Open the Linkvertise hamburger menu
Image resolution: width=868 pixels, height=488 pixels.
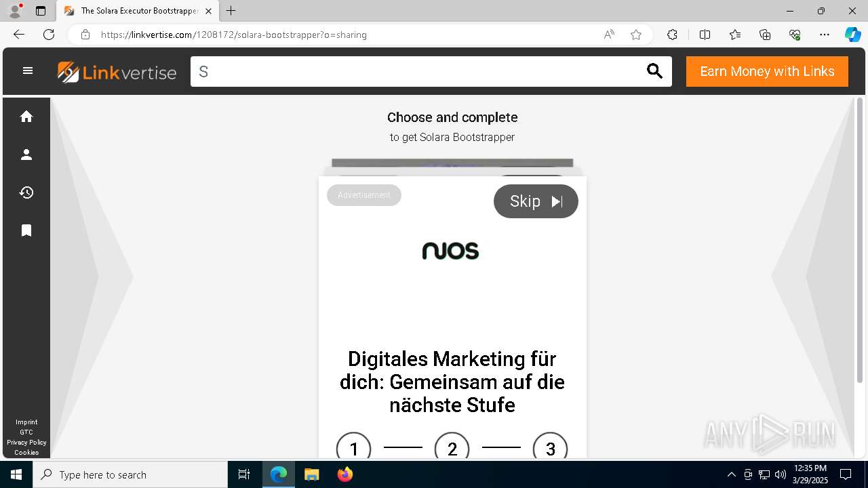[28, 70]
